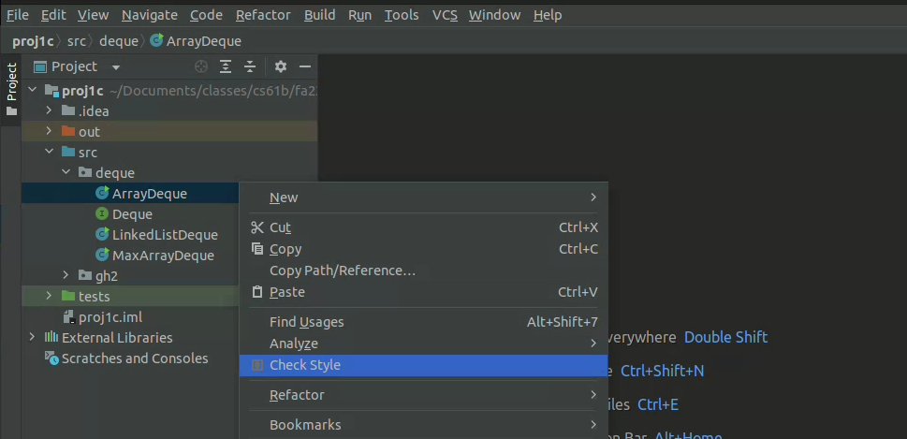
Task: Open the Build menu
Action: (320, 15)
